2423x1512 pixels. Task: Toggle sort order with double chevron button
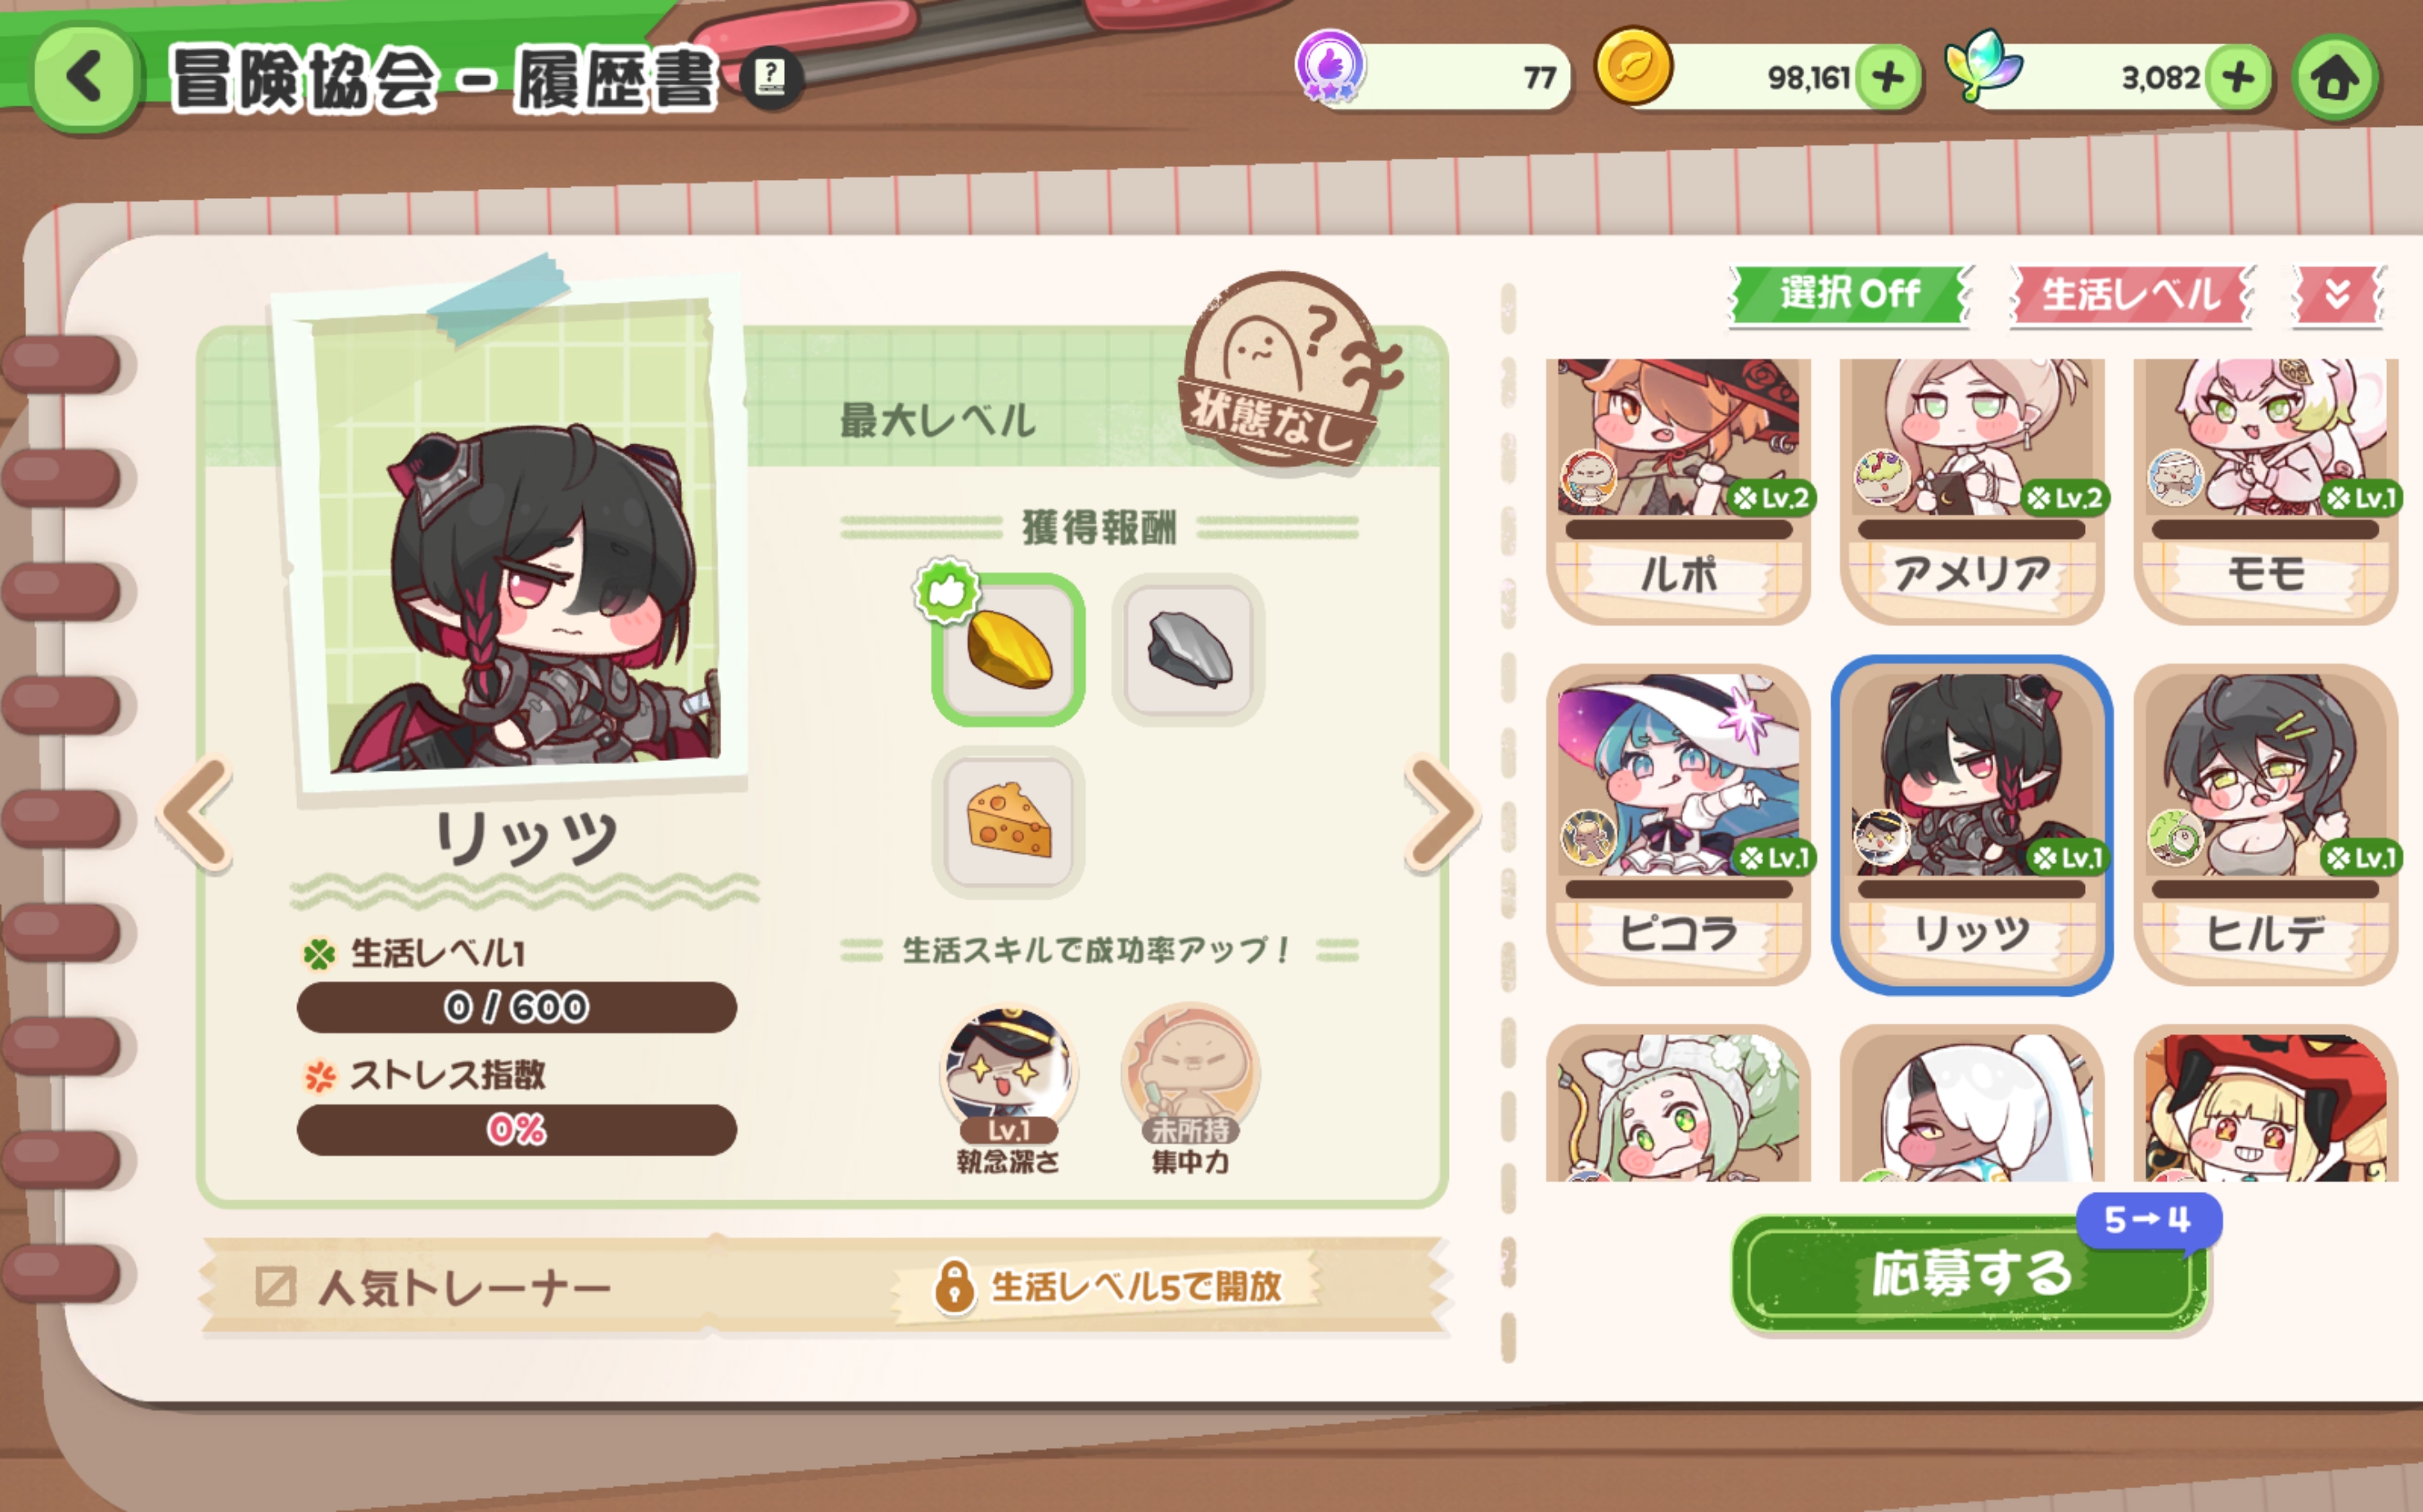point(2338,294)
